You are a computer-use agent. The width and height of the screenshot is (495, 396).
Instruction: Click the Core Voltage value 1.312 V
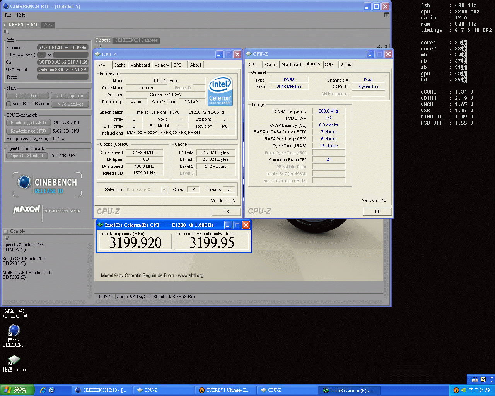pos(192,102)
